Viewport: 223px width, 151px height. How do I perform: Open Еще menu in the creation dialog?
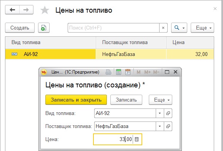point(160,100)
